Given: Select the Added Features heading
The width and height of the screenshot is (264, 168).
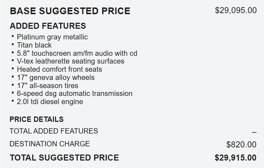Looking at the screenshot, I should click(48, 26).
